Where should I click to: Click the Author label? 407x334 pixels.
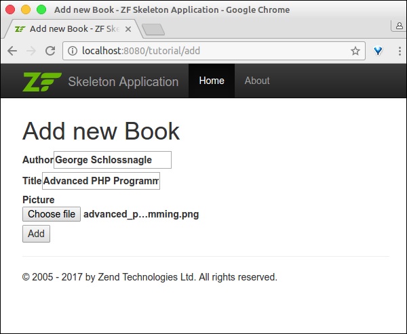tap(38, 160)
